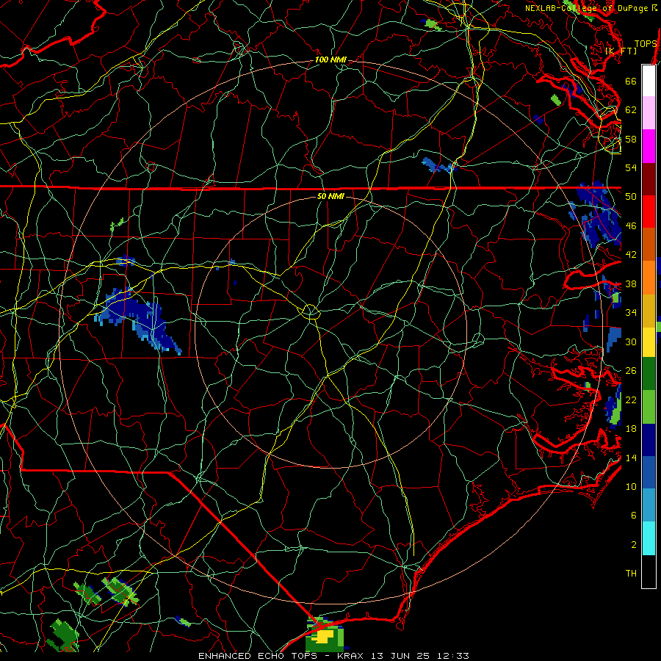Click the 'TOPS' legend title
The width and height of the screenshot is (661, 661).
tap(646, 44)
